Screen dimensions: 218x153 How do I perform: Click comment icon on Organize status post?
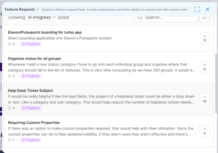[10, 76]
